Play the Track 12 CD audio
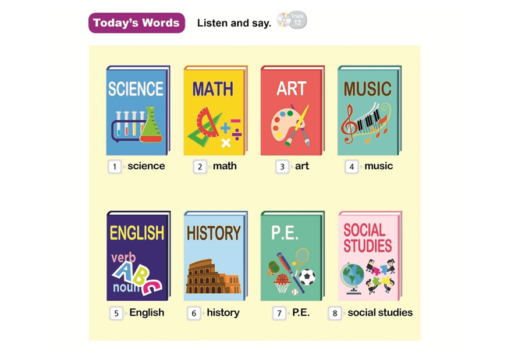Viewport: 508px width, 356px height. click(292, 20)
